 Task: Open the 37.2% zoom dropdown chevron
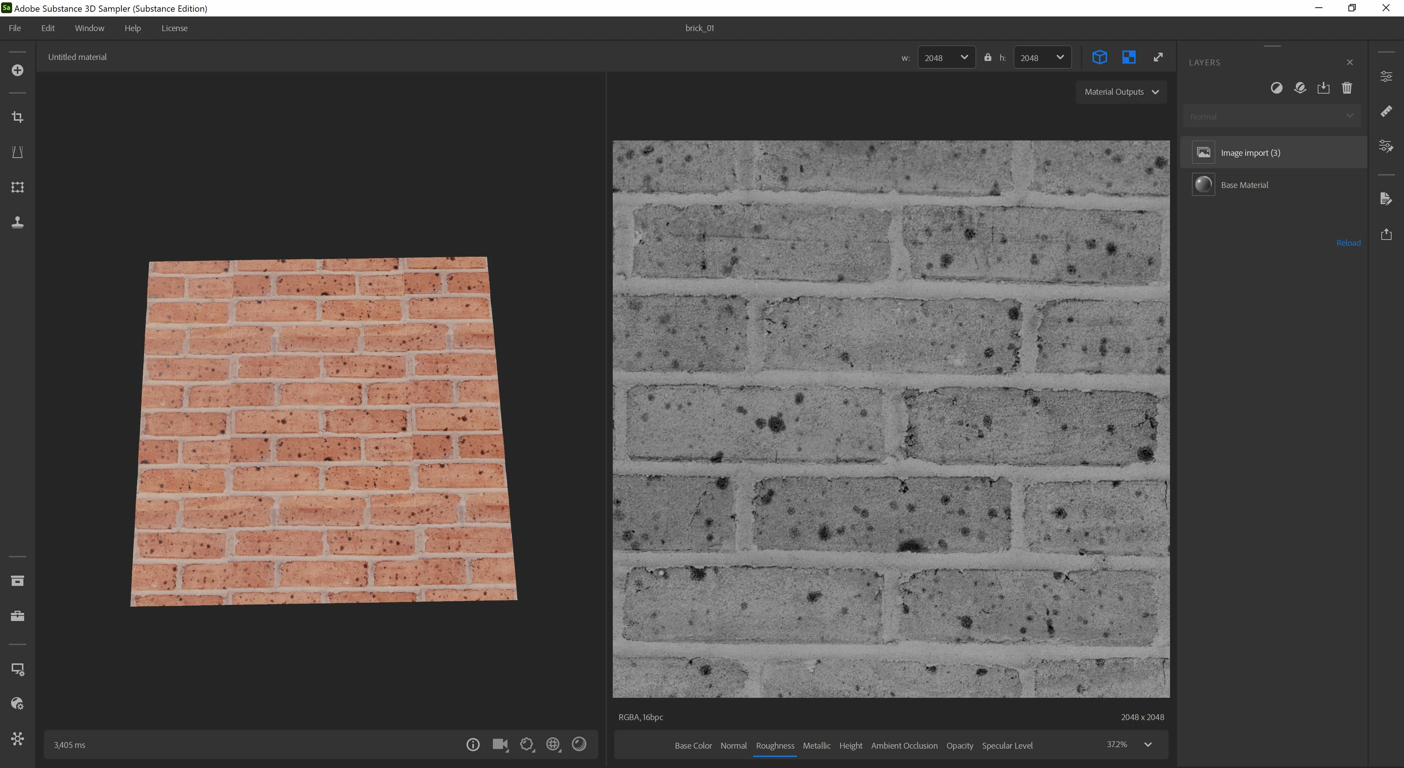[1148, 745]
